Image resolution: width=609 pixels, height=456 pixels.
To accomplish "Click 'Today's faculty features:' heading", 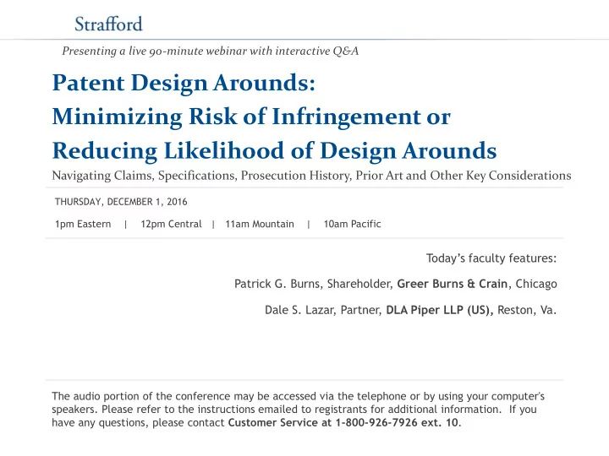I will point(491,258).
